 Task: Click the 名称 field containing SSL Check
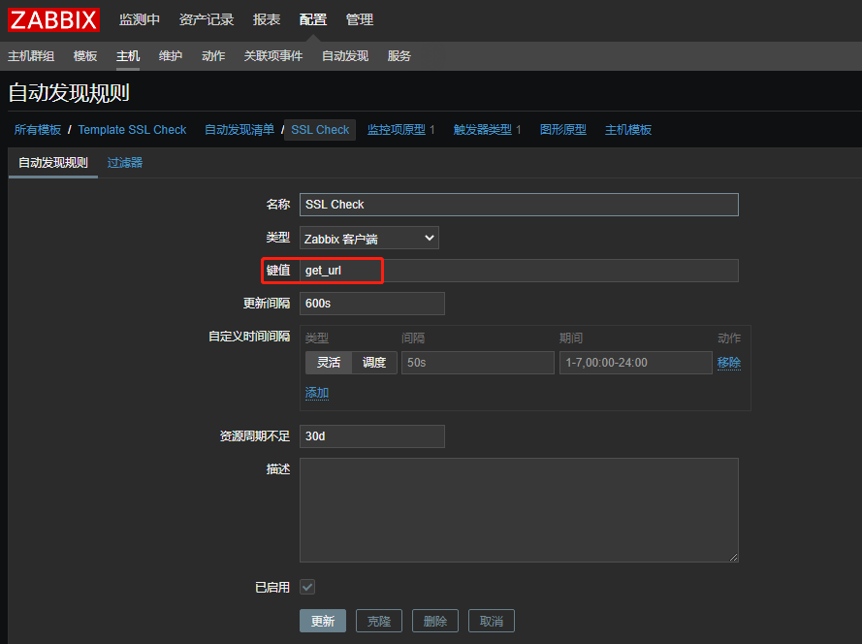(519, 205)
